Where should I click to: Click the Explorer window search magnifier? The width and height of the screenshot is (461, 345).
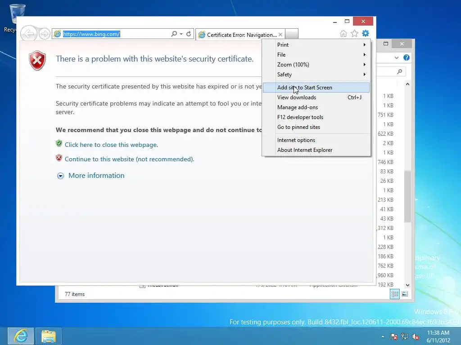(400, 71)
